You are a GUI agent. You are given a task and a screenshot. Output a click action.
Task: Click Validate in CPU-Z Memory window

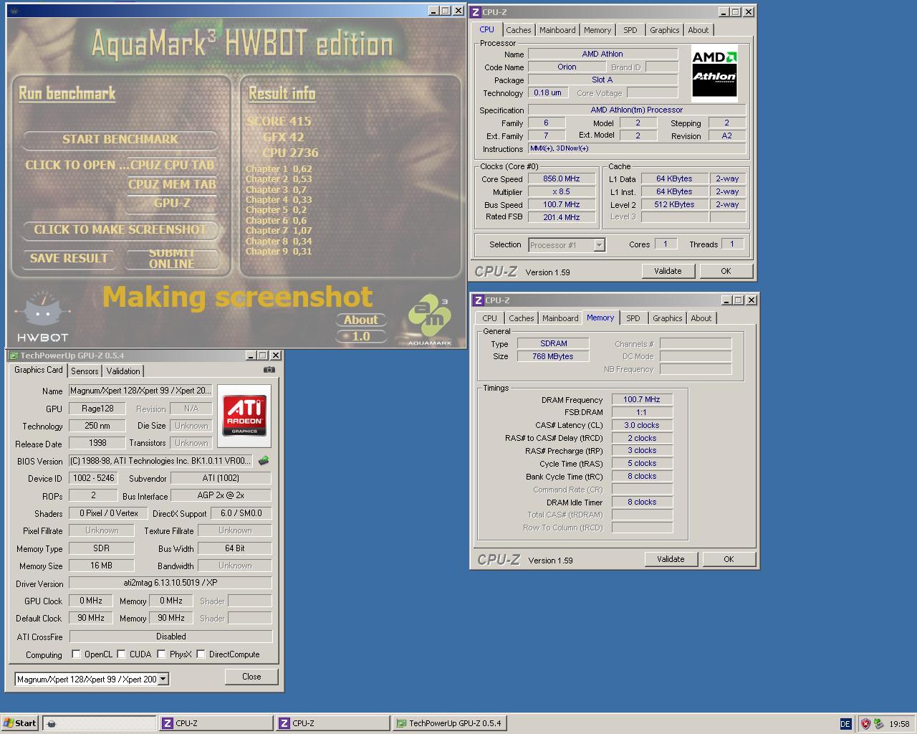coord(671,559)
